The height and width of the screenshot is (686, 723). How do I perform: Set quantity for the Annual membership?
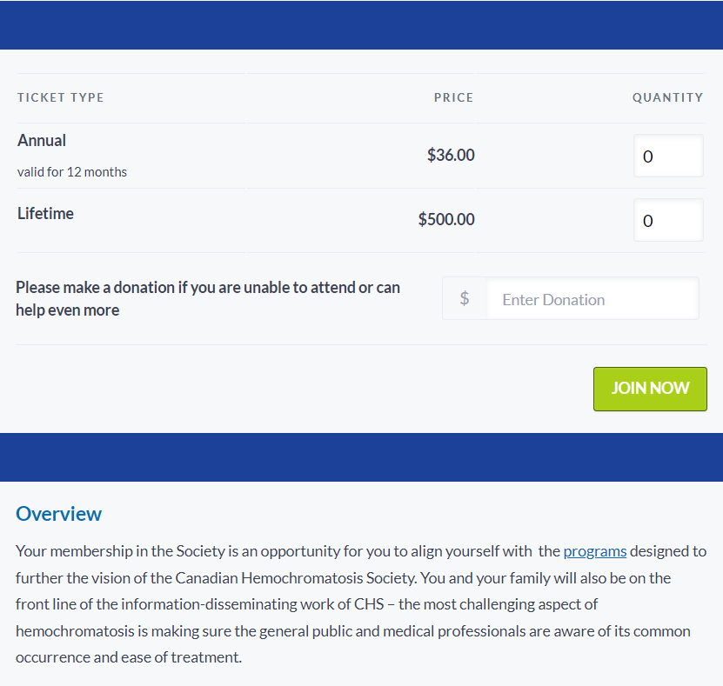tap(668, 157)
